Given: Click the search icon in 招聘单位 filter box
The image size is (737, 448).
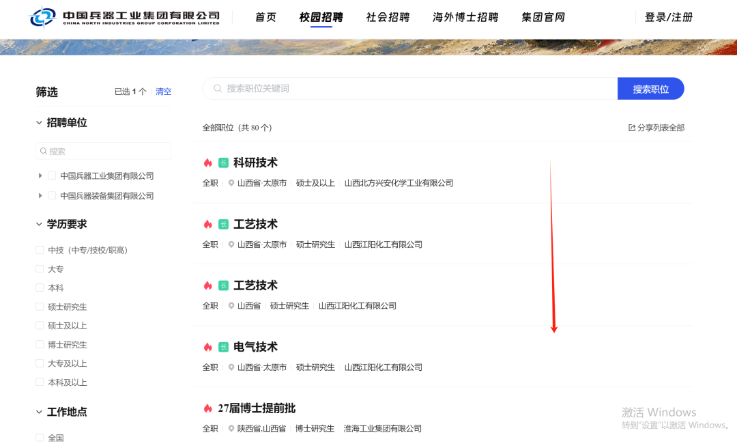Looking at the screenshot, I should (43, 151).
